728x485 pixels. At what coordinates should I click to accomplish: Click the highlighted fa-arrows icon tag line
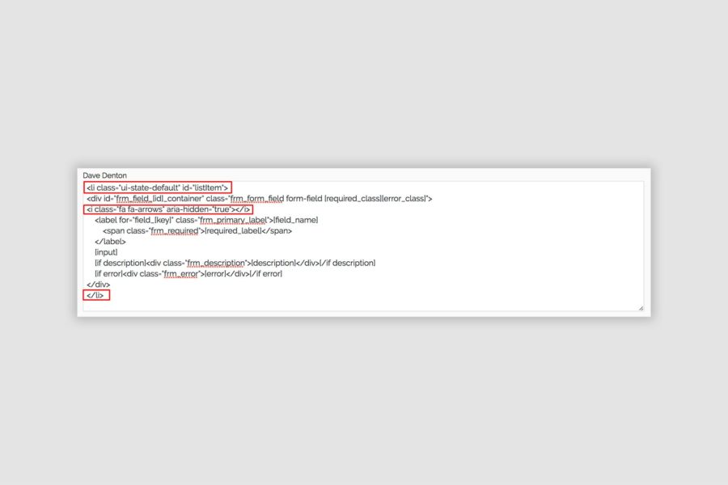point(168,209)
